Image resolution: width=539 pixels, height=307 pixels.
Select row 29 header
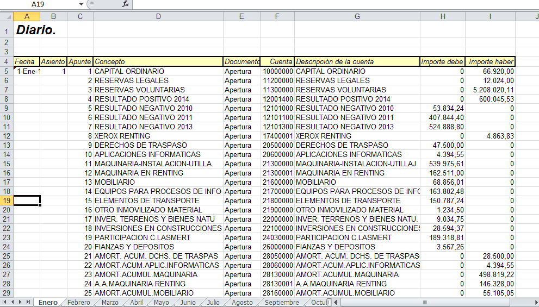(7, 293)
